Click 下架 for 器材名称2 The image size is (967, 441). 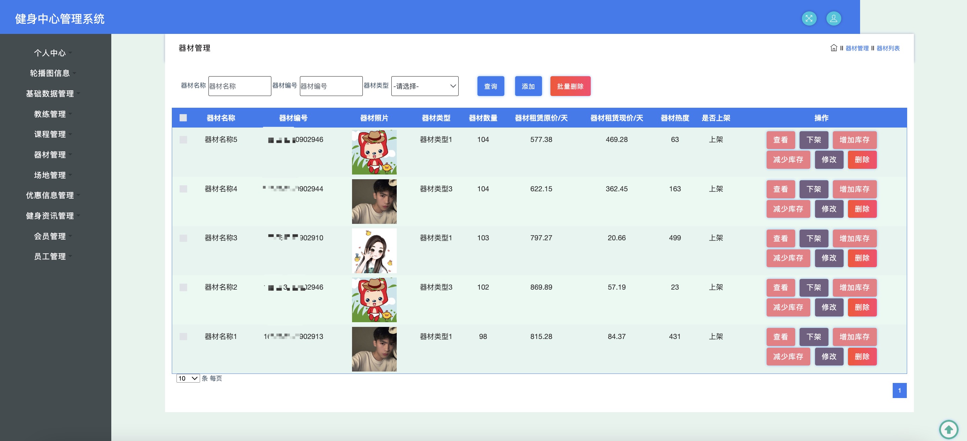813,287
